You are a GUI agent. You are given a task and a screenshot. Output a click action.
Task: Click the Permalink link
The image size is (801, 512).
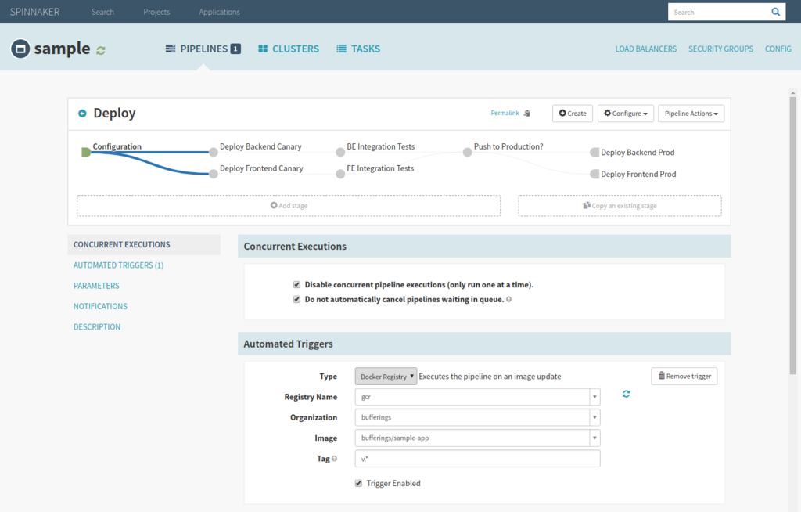[x=505, y=113]
